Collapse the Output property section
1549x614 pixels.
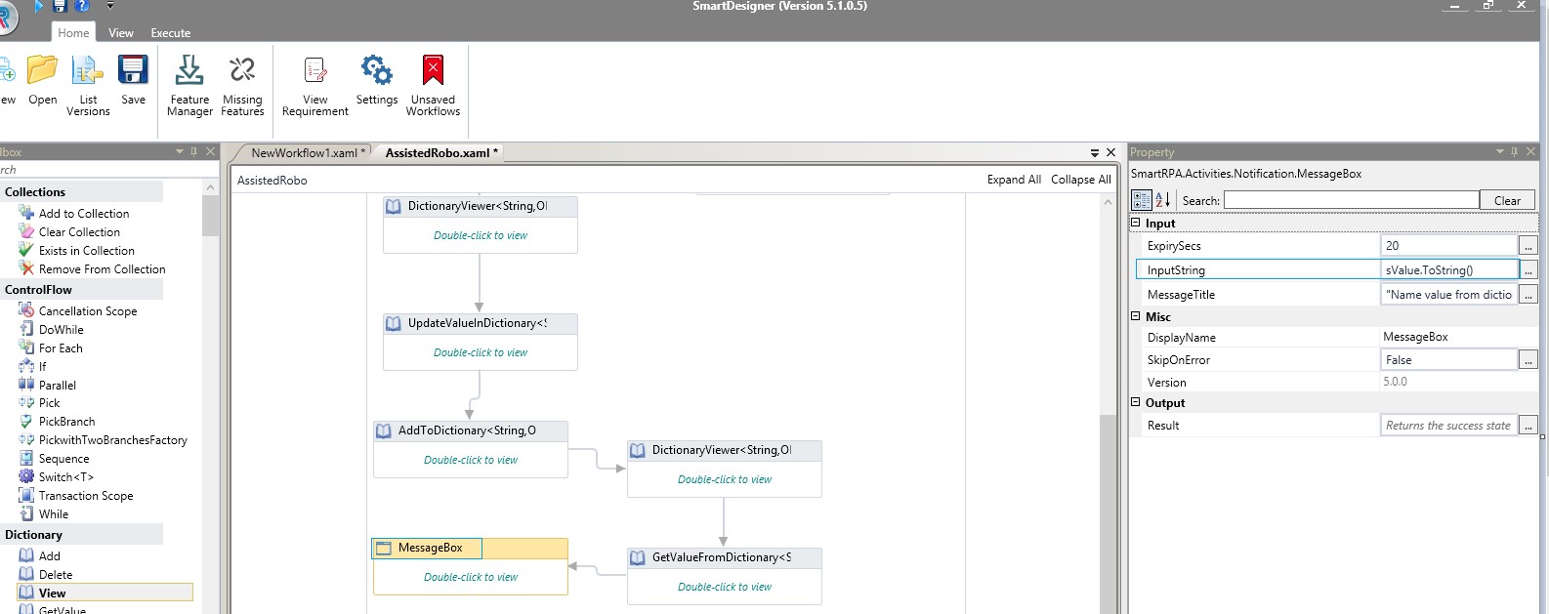1136,402
